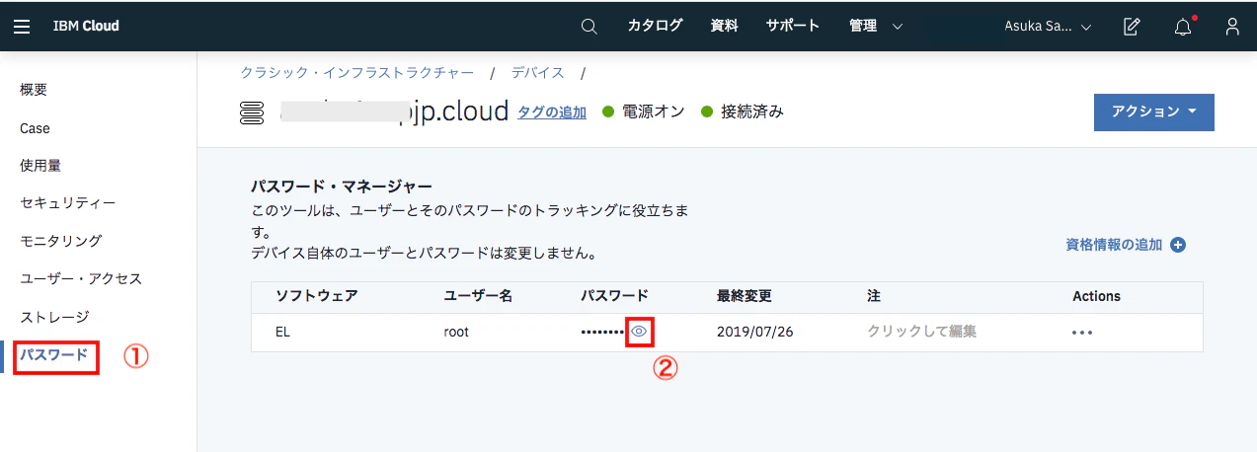This screenshot has width=1257, height=452.
Task: Click the パスワード・マネージャー heading
Action: (x=342, y=185)
